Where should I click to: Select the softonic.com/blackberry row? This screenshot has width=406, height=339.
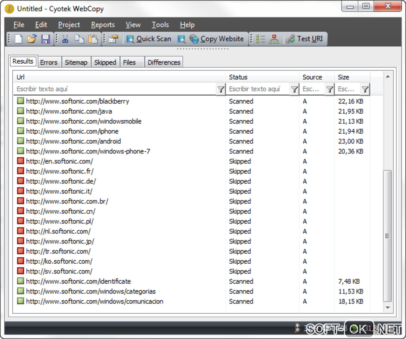coord(191,101)
